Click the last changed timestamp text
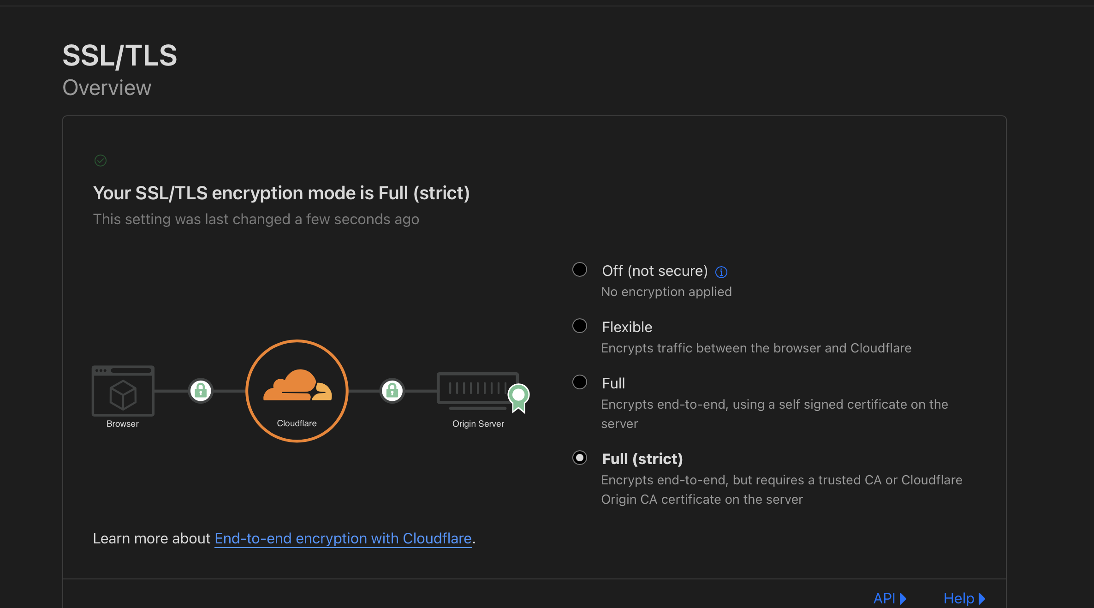The image size is (1094, 608). 256,219
